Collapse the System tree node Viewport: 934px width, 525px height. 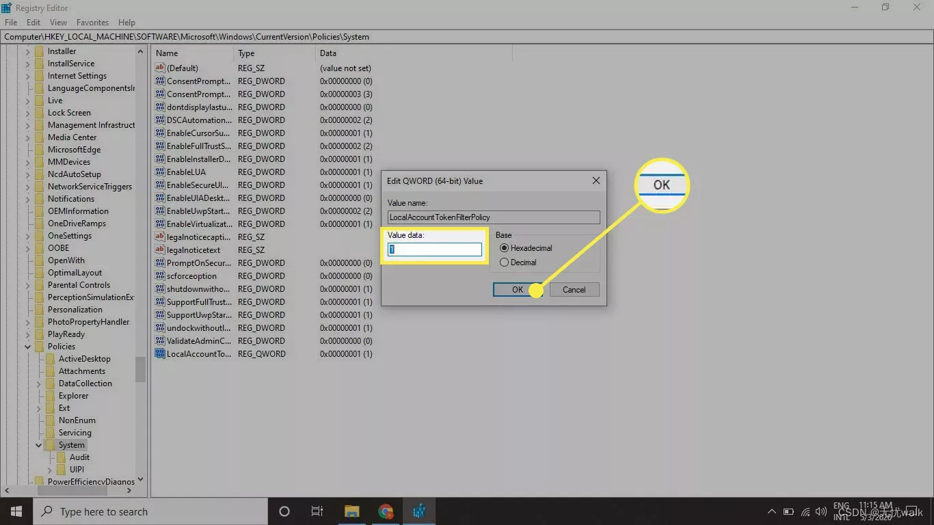(39, 445)
